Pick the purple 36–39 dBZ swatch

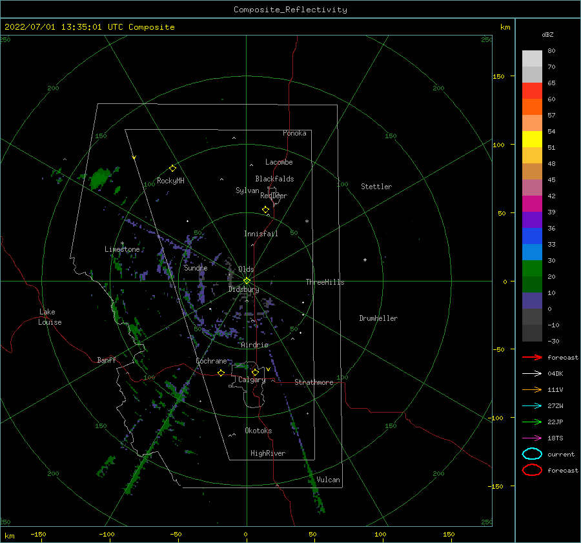pos(532,220)
